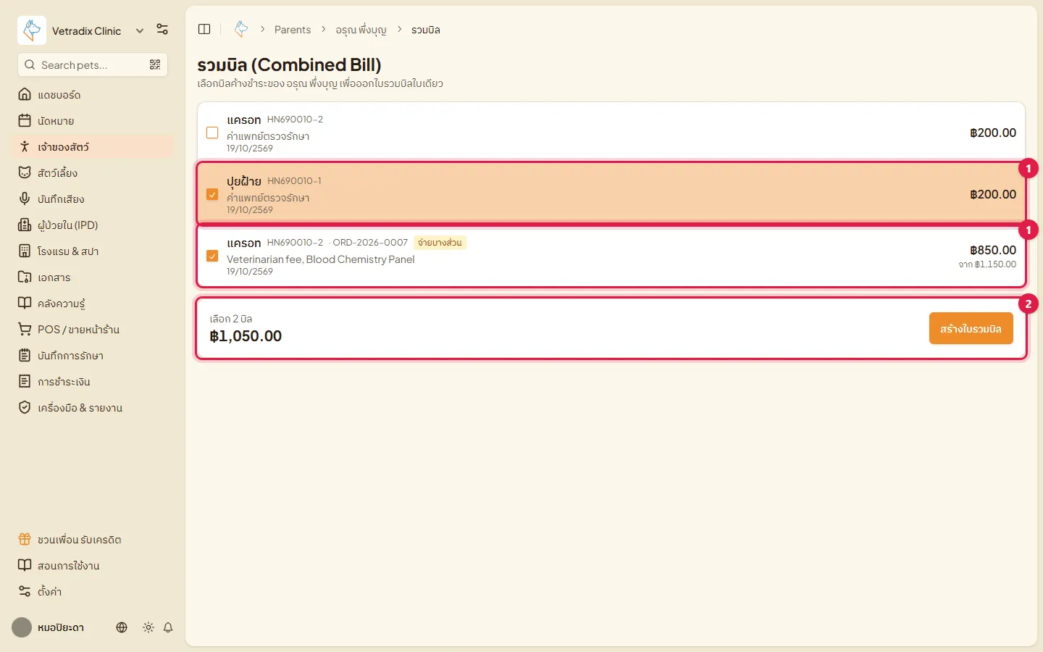Viewport: 1043px width, 652px height.
Task: Click the clipboard icon for บันทึกการรักษา
Action: (x=25, y=356)
